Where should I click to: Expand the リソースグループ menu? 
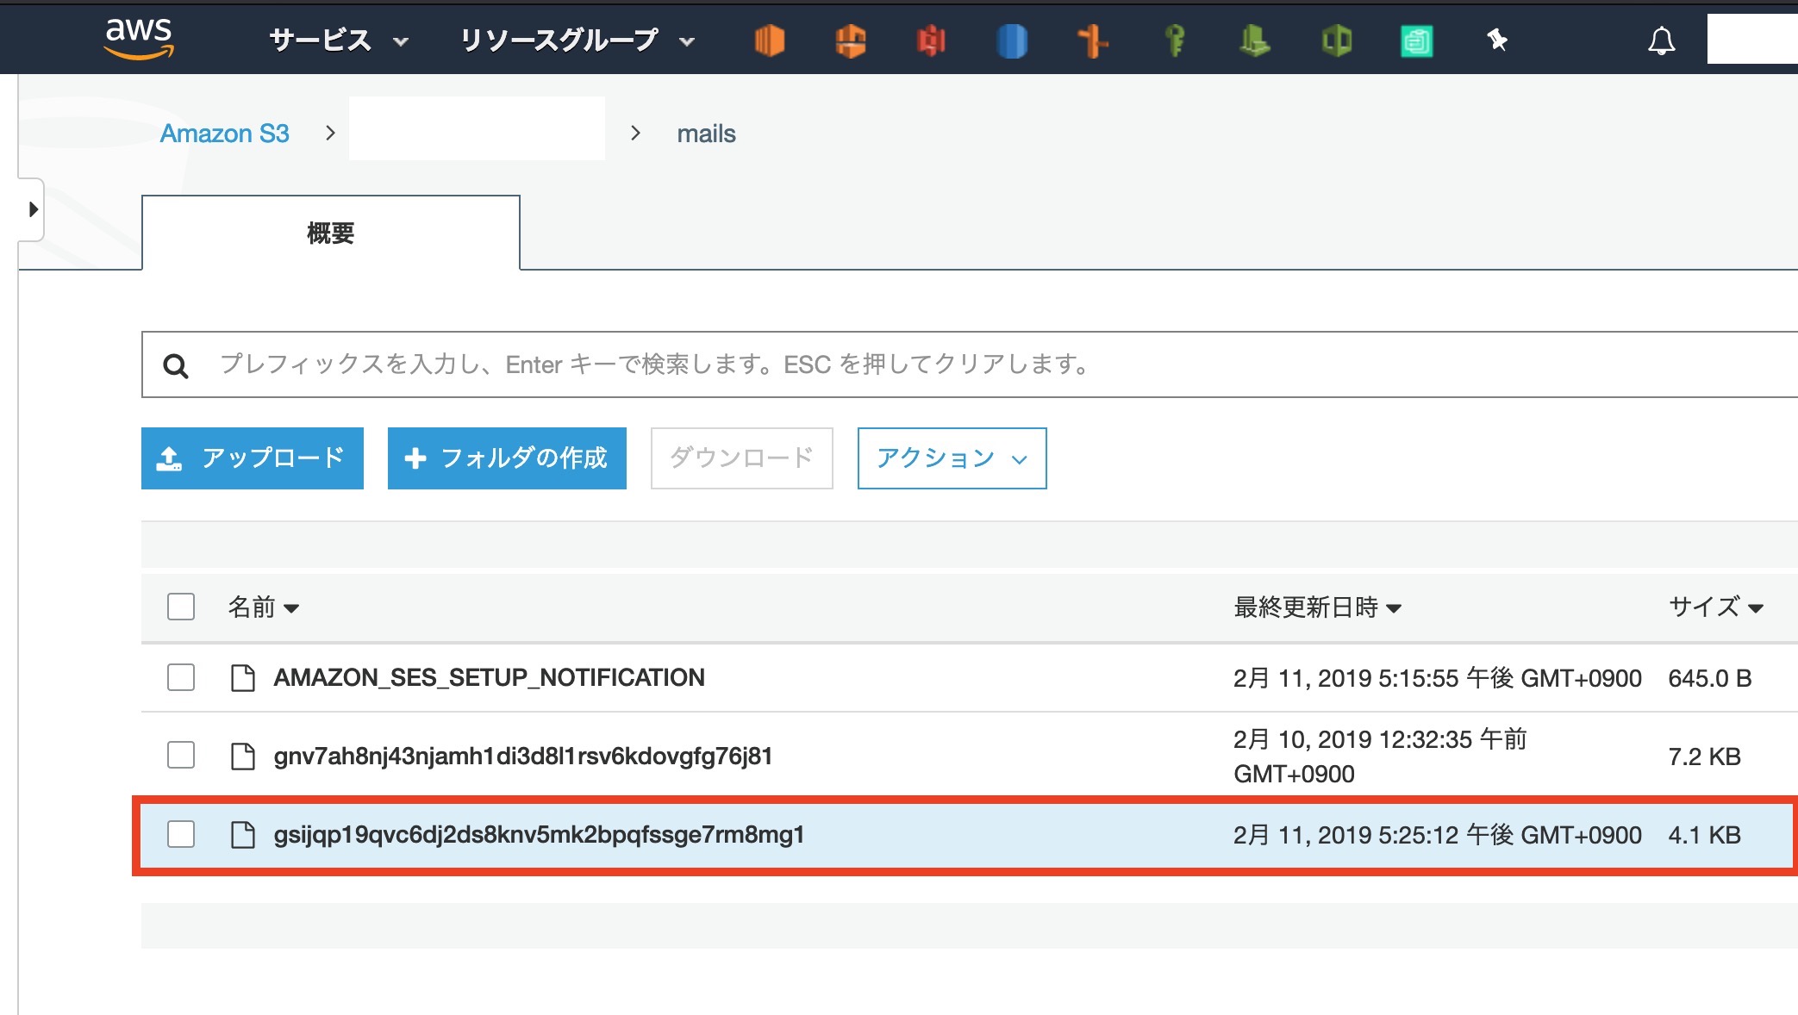tap(577, 40)
